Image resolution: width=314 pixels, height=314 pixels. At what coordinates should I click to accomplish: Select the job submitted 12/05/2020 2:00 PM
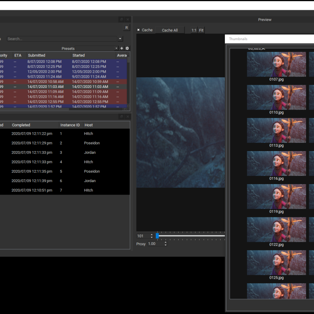coord(63,71)
